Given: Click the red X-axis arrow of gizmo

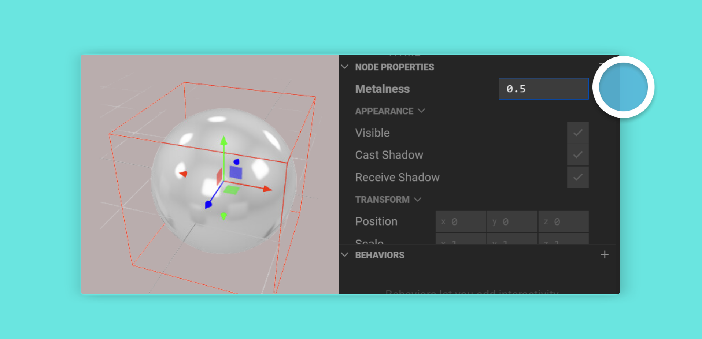Looking at the screenshot, I should coord(267,189).
